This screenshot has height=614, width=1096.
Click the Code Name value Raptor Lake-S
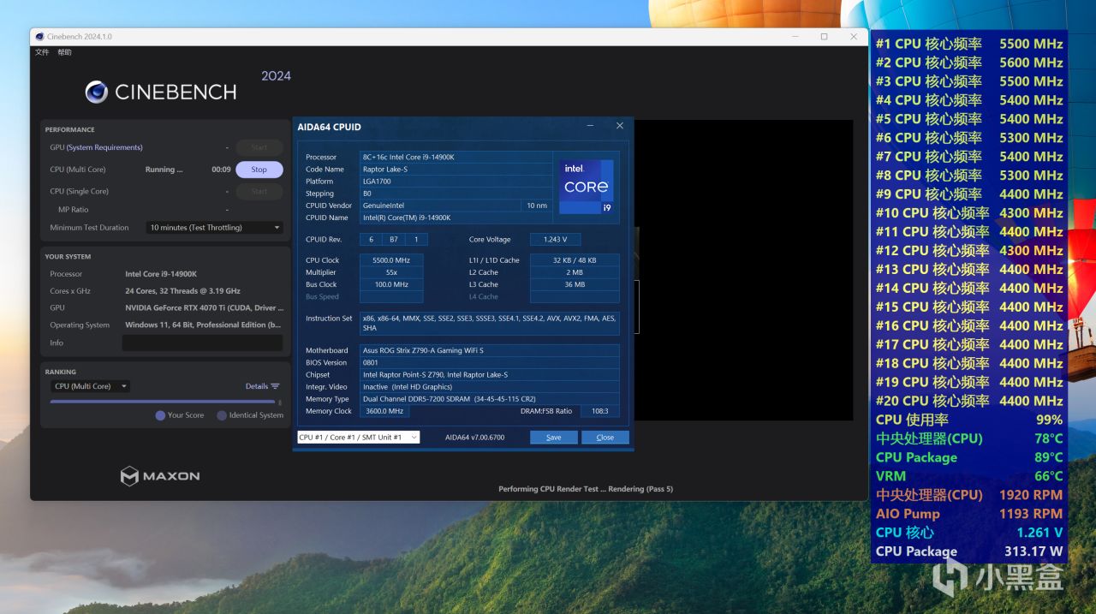[456, 169]
